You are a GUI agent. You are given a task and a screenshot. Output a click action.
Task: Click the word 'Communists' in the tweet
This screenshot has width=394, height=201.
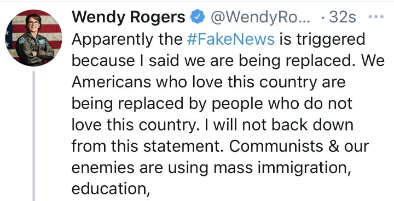[276, 146]
